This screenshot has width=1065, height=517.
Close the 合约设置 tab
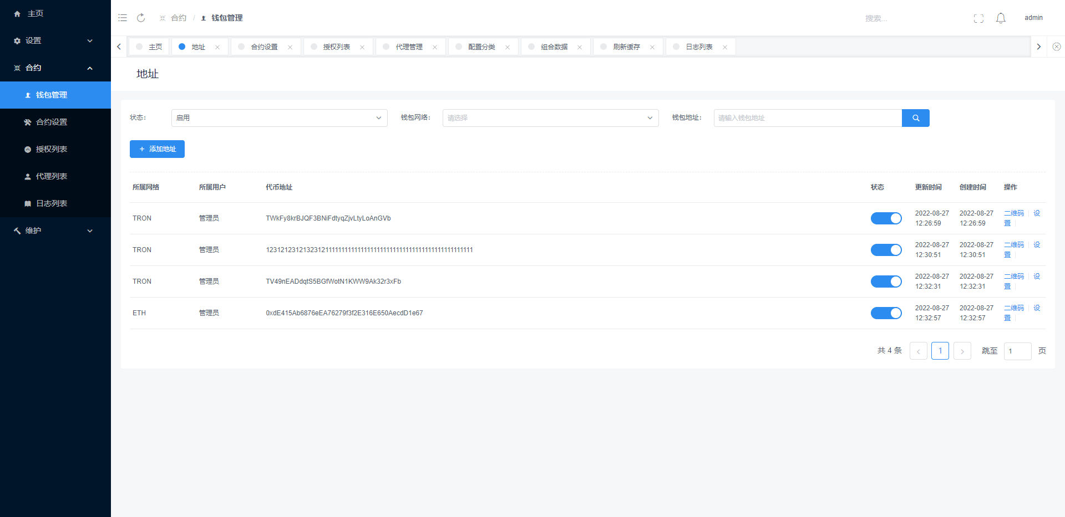tap(290, 47)
